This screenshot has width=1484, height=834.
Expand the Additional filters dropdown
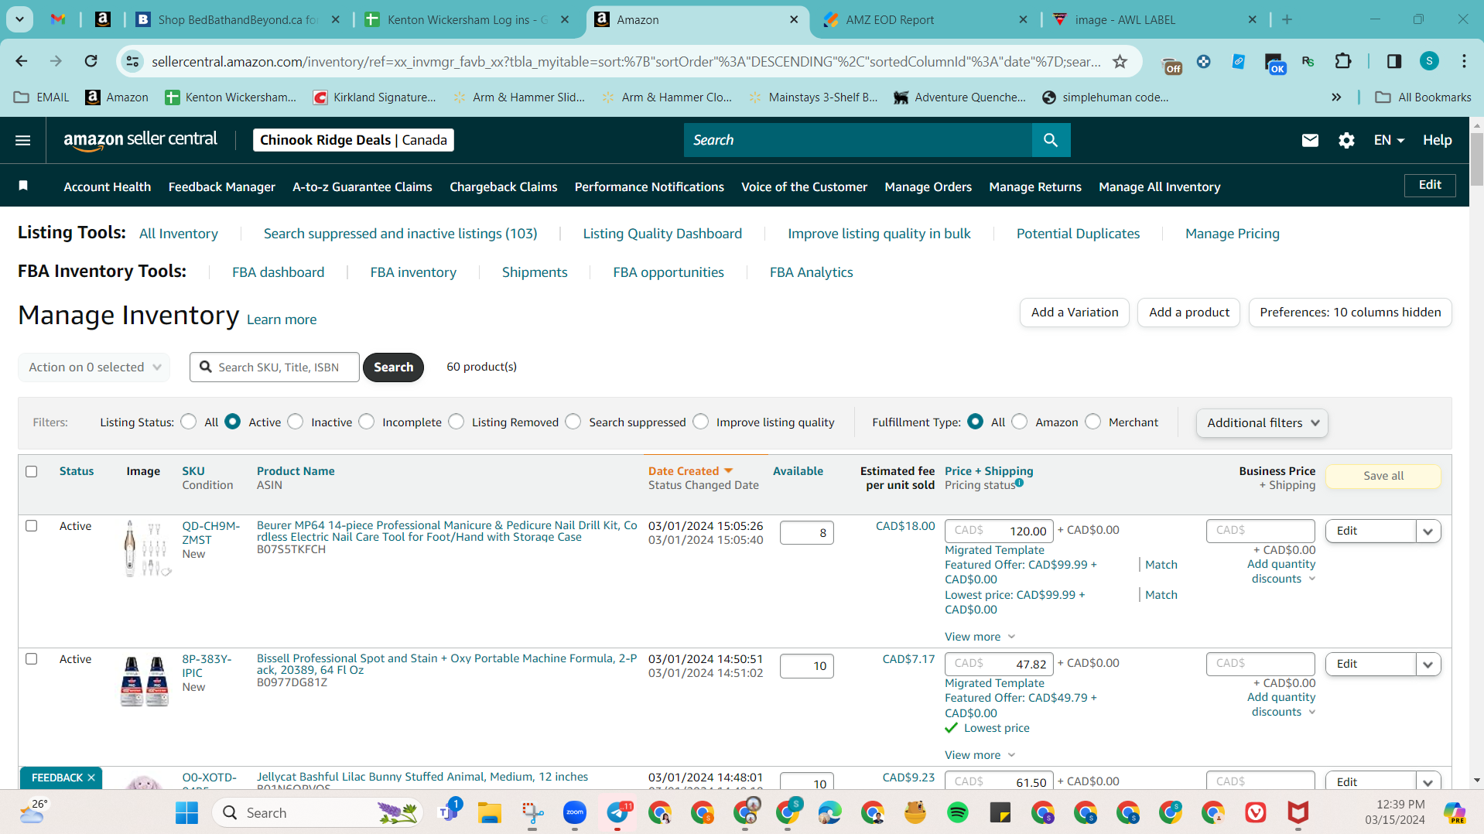point(1262,422)
